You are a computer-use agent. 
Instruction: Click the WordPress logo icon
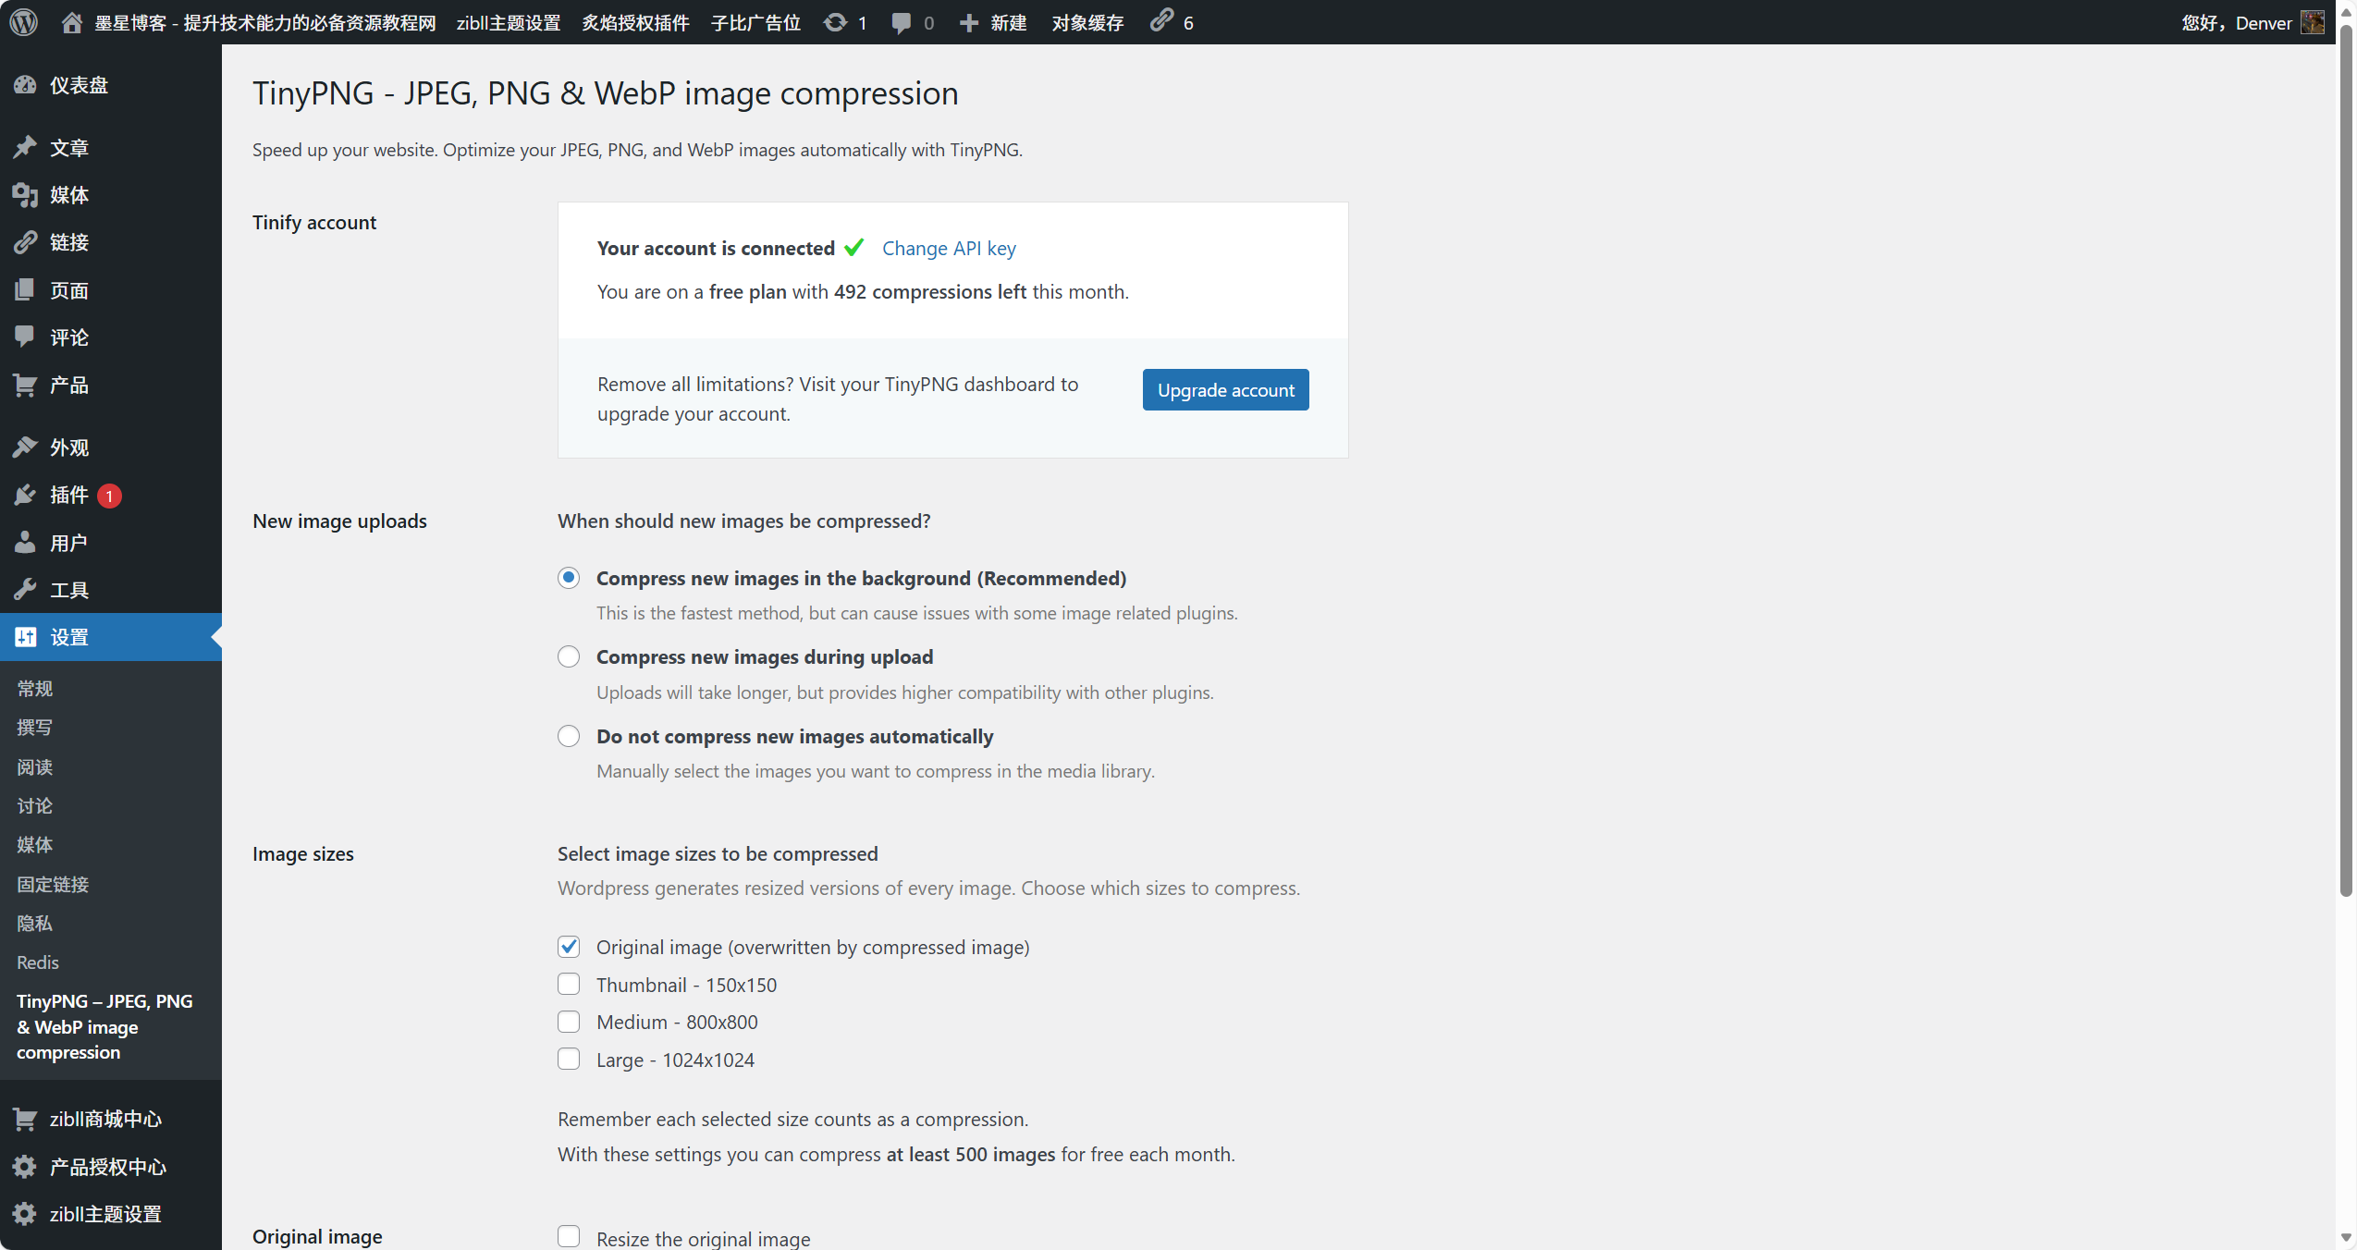pos(23,22)
